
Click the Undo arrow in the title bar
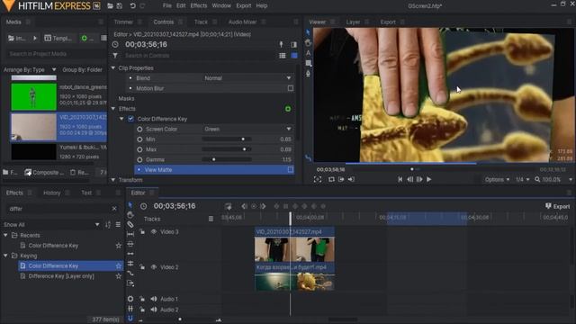(x=132, y=6)
